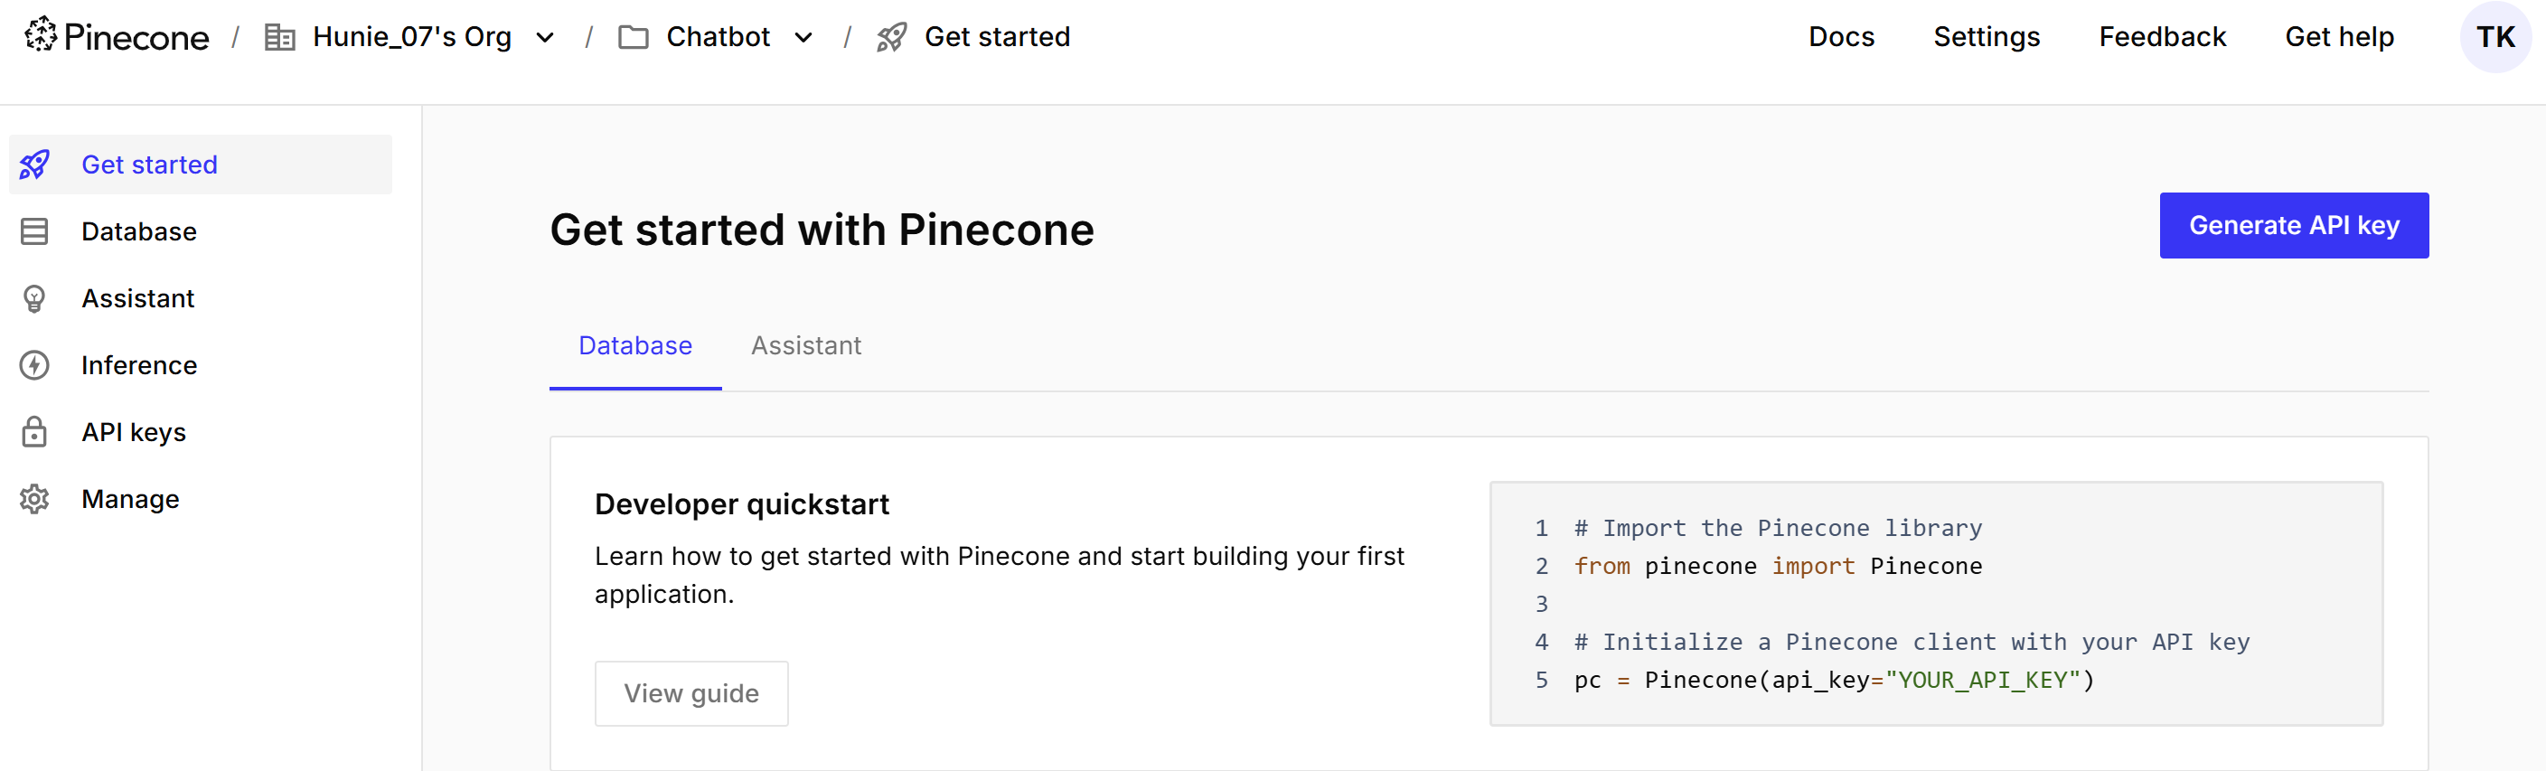Click the Chatbot project folder icon
The image size is (2546, 771).
[633, 38]
